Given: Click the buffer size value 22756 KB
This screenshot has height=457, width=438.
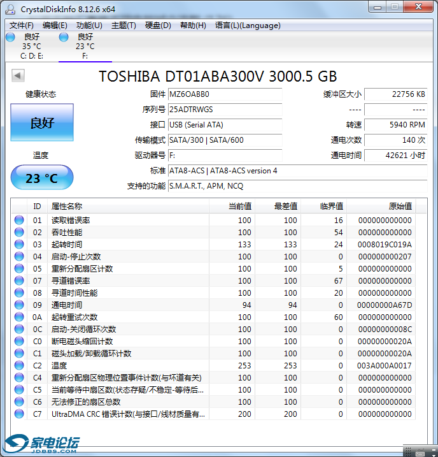Looking at the screenshot, I should point(396,94).
